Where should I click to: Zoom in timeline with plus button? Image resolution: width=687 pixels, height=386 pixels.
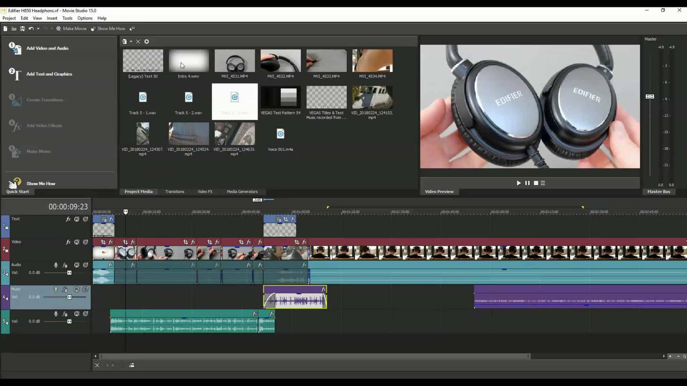pos(670,356)
